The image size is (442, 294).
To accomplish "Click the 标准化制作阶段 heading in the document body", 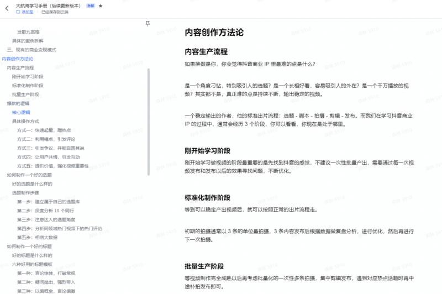I will pos(208,198).
